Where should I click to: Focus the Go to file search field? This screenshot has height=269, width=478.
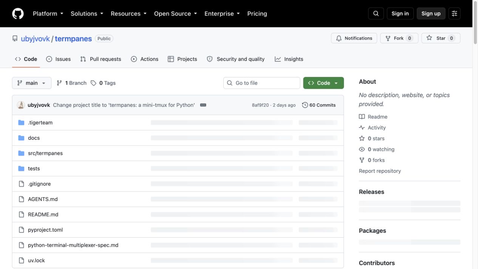(x=261, y=83)
